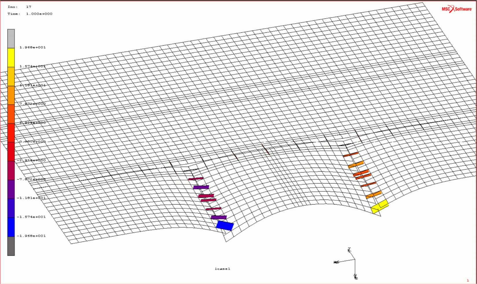
Task: Pick the bright yellow contoured element
Action: coord(380,206)
